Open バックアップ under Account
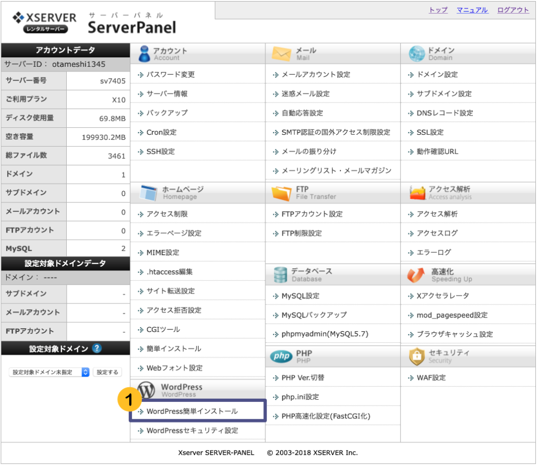This screenshot has height=466, width=538. coord(167,113)
